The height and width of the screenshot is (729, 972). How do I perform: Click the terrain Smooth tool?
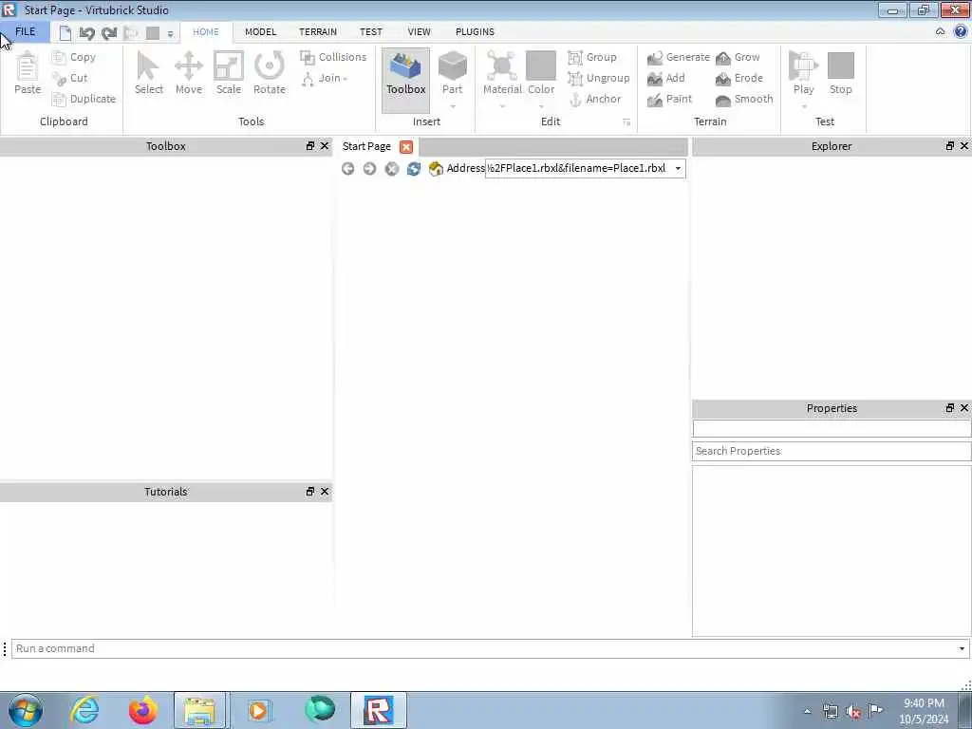coord(744,99)
